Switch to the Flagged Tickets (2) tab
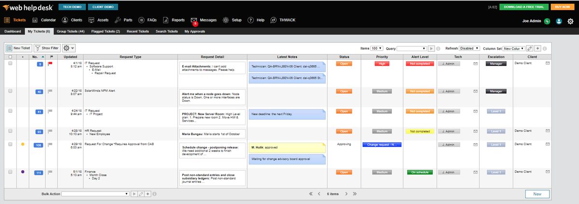 coord(105,31)
